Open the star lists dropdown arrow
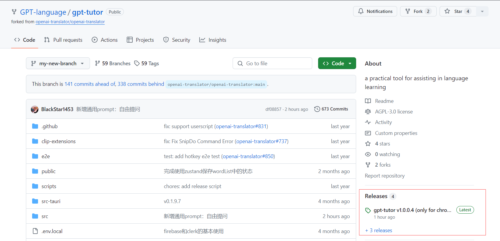Image resolution: width=500 pixels, height=241 pixels. coord(482,11)
